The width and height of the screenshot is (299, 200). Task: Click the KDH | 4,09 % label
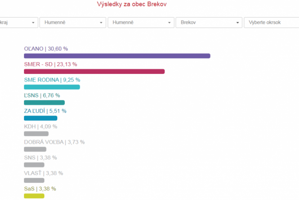click(41, 126)
